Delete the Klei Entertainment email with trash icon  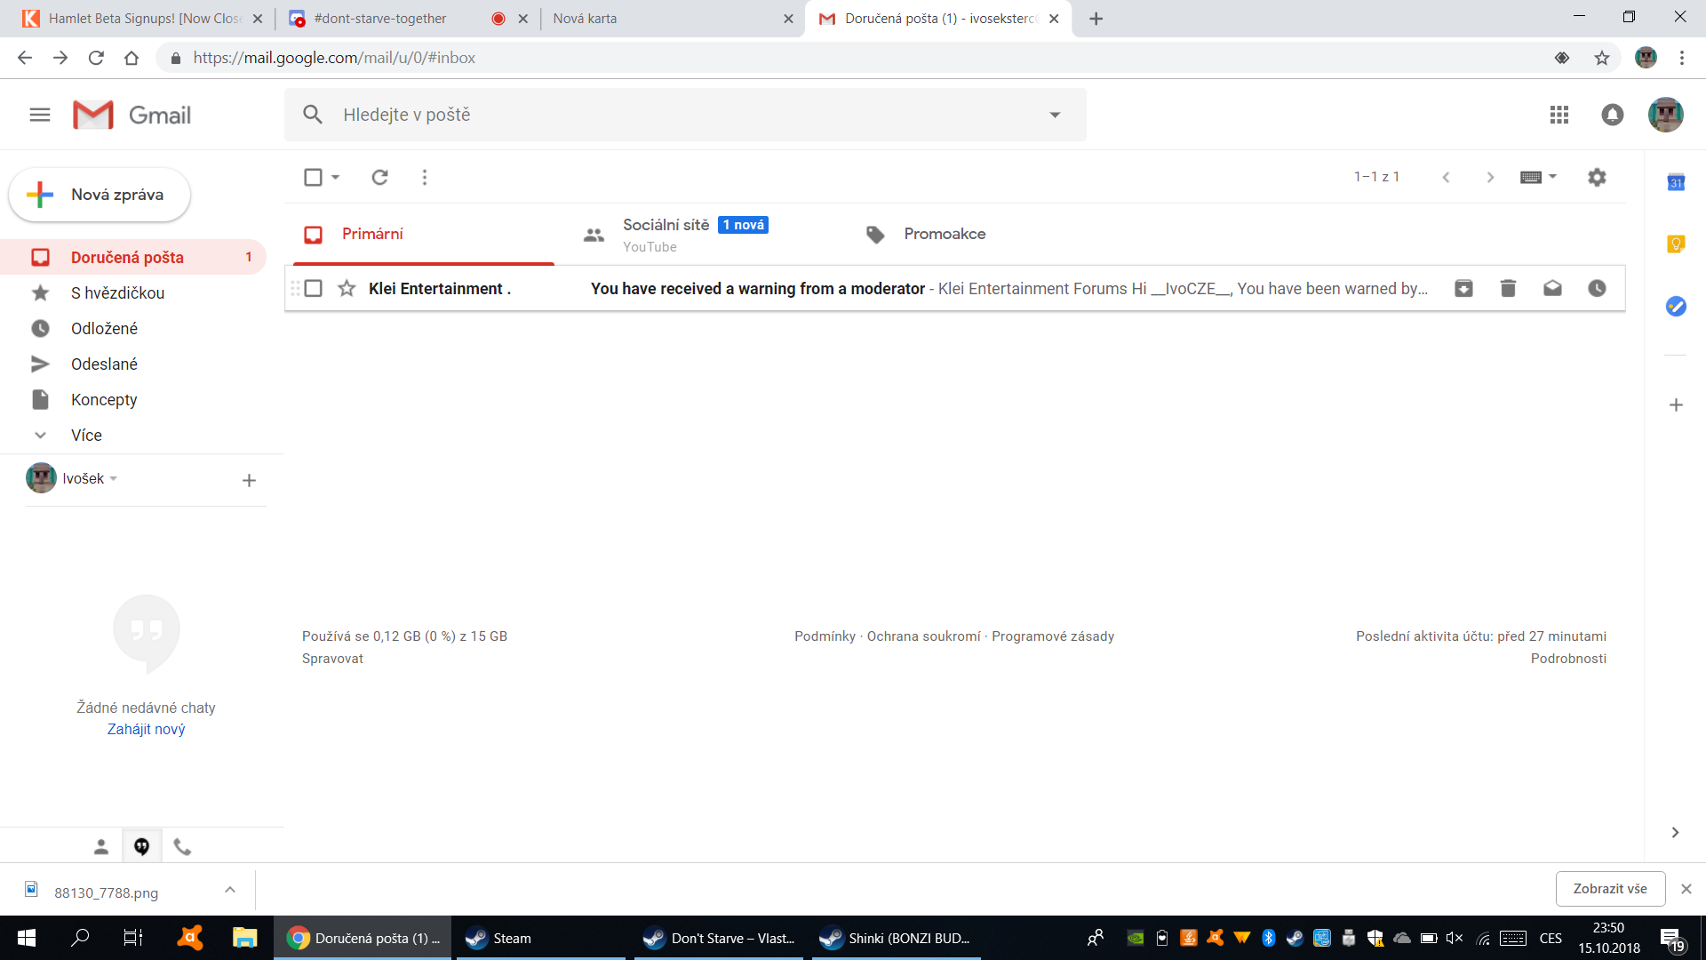click(x=1508, y=288)
